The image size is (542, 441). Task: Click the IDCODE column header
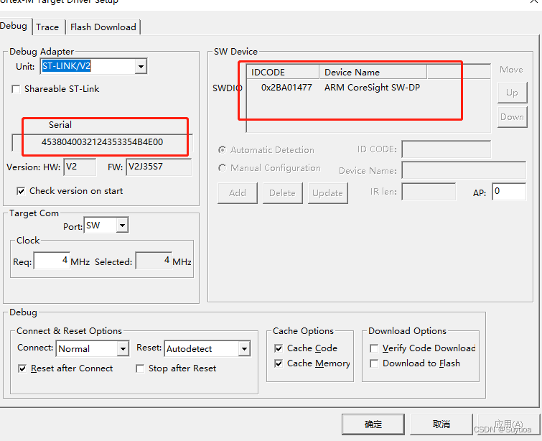283,72
